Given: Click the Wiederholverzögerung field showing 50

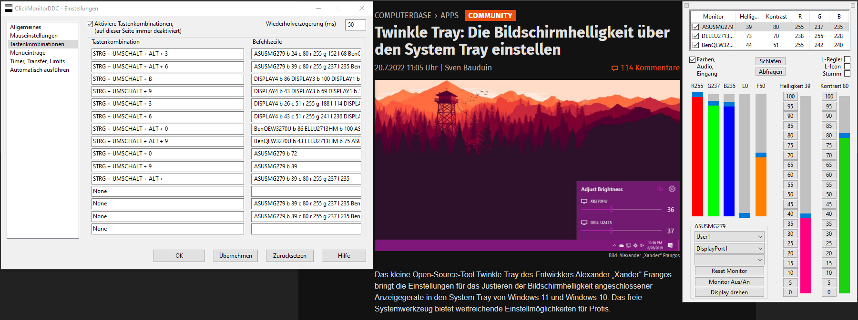Looking at the screenshot, I should (x=355, y=25).
